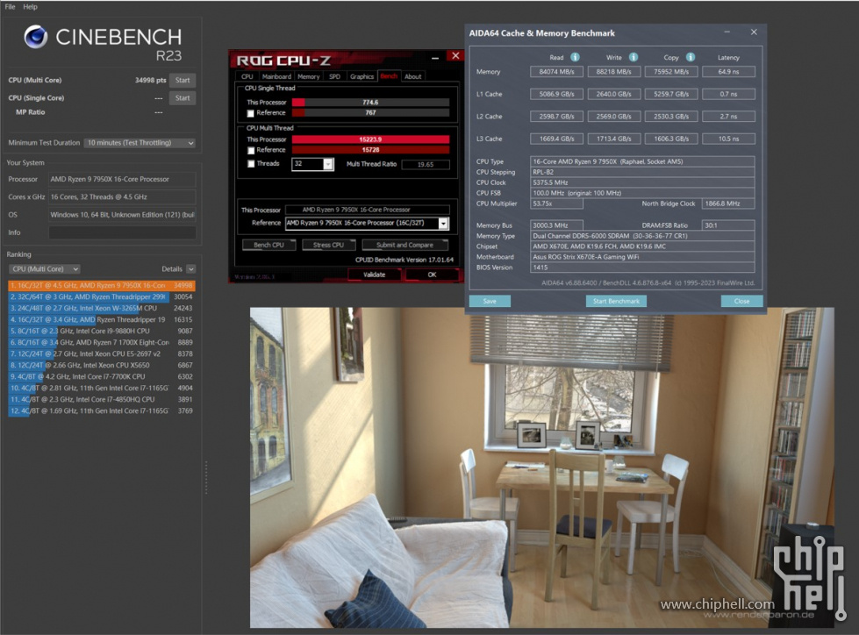
Task: Switch to the SPD tab in CPU-Z
Action: point(334,76)
